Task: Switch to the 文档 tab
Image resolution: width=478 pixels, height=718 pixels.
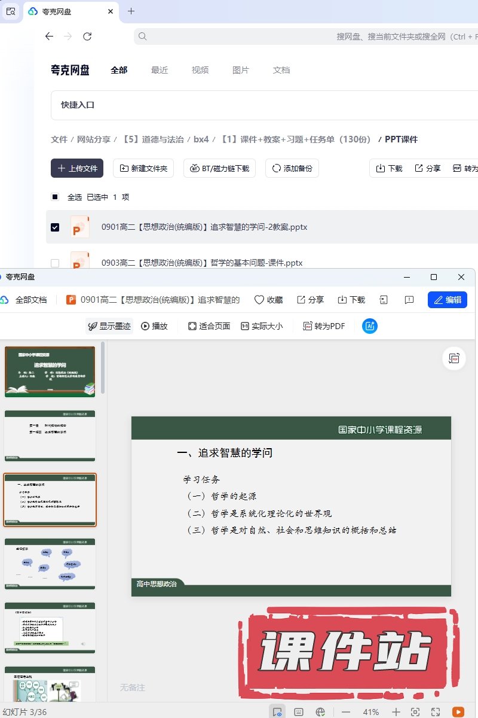Action: tap(281, 70)
